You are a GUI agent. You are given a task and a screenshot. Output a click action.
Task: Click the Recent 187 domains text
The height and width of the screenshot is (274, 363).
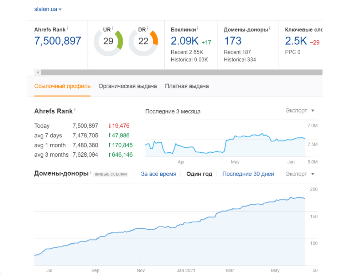(237, 52)
